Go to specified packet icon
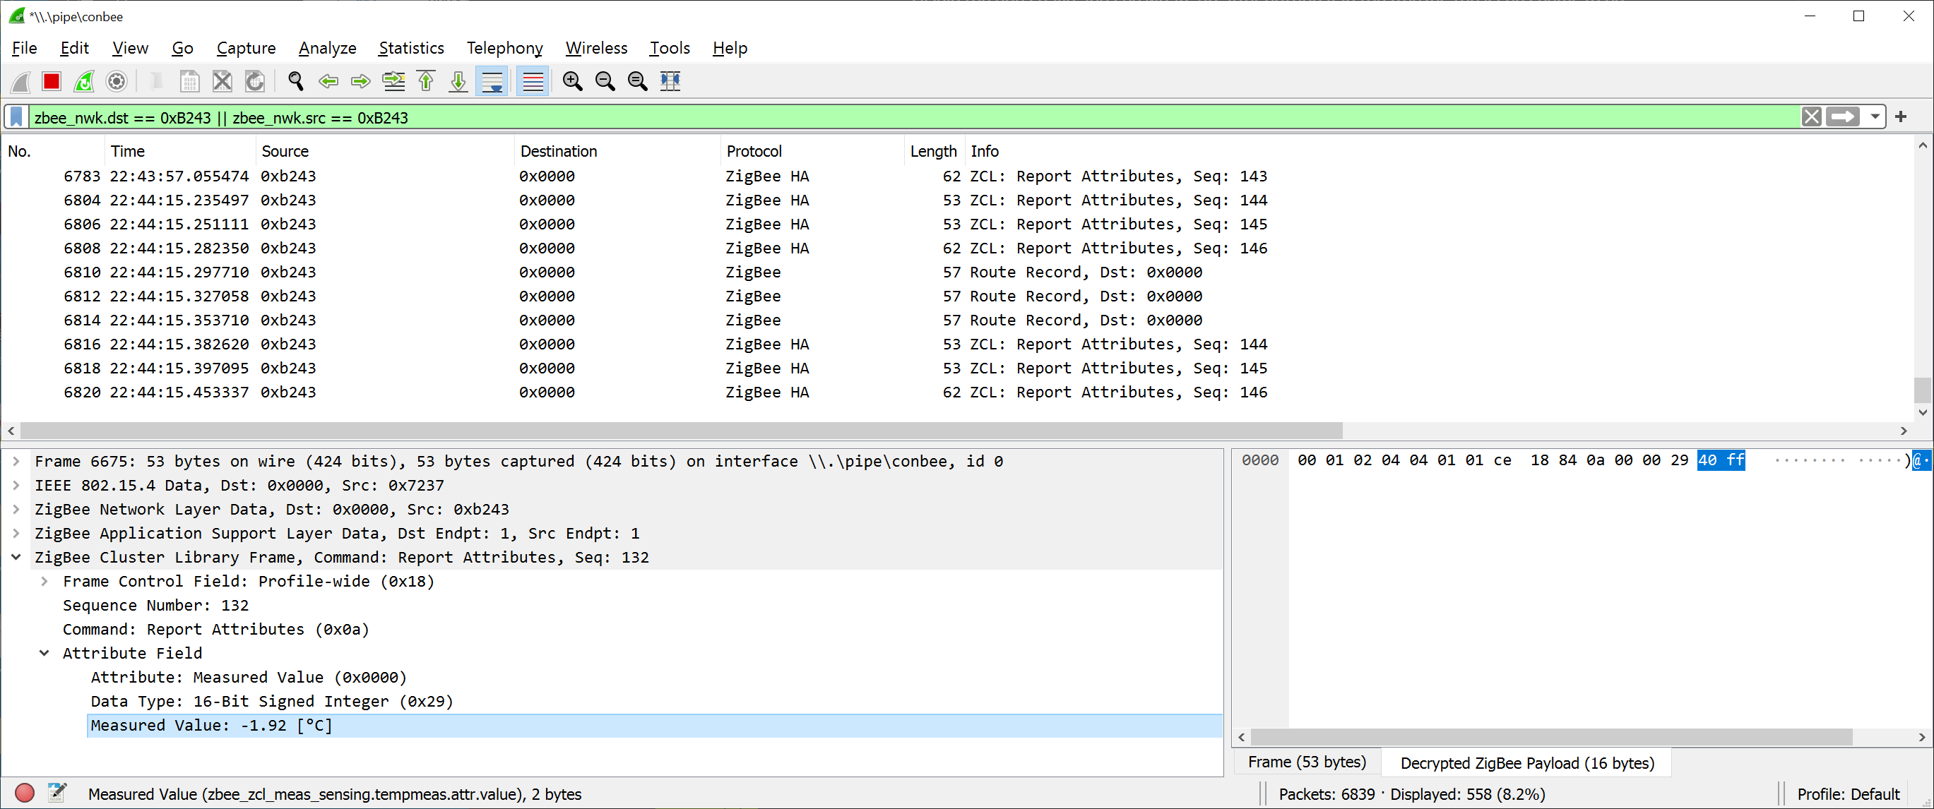 [x=393, y=81]
